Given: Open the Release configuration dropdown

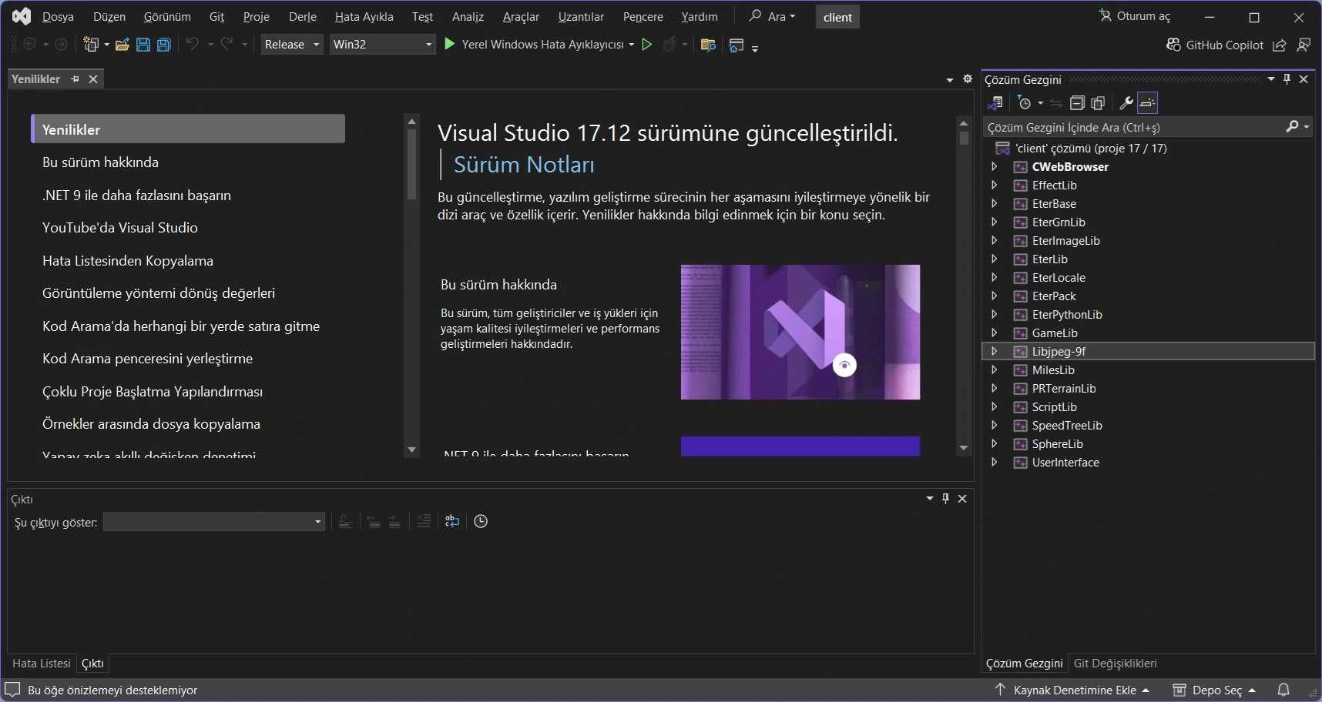Looking at the screenshot, I should point(292,45).
